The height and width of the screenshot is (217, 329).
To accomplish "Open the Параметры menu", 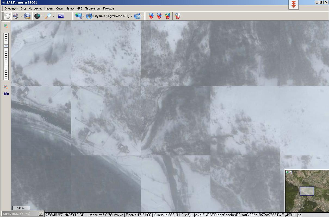I will tap(92, 8).
